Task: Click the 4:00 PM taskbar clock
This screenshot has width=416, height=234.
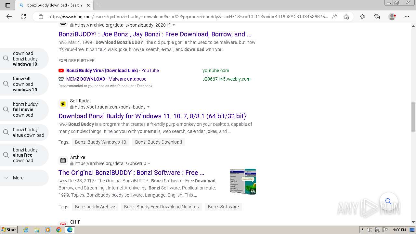Action: (399, 230)
